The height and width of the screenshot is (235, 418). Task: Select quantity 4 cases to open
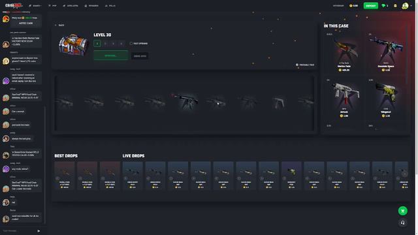click(x=121, y=44)
